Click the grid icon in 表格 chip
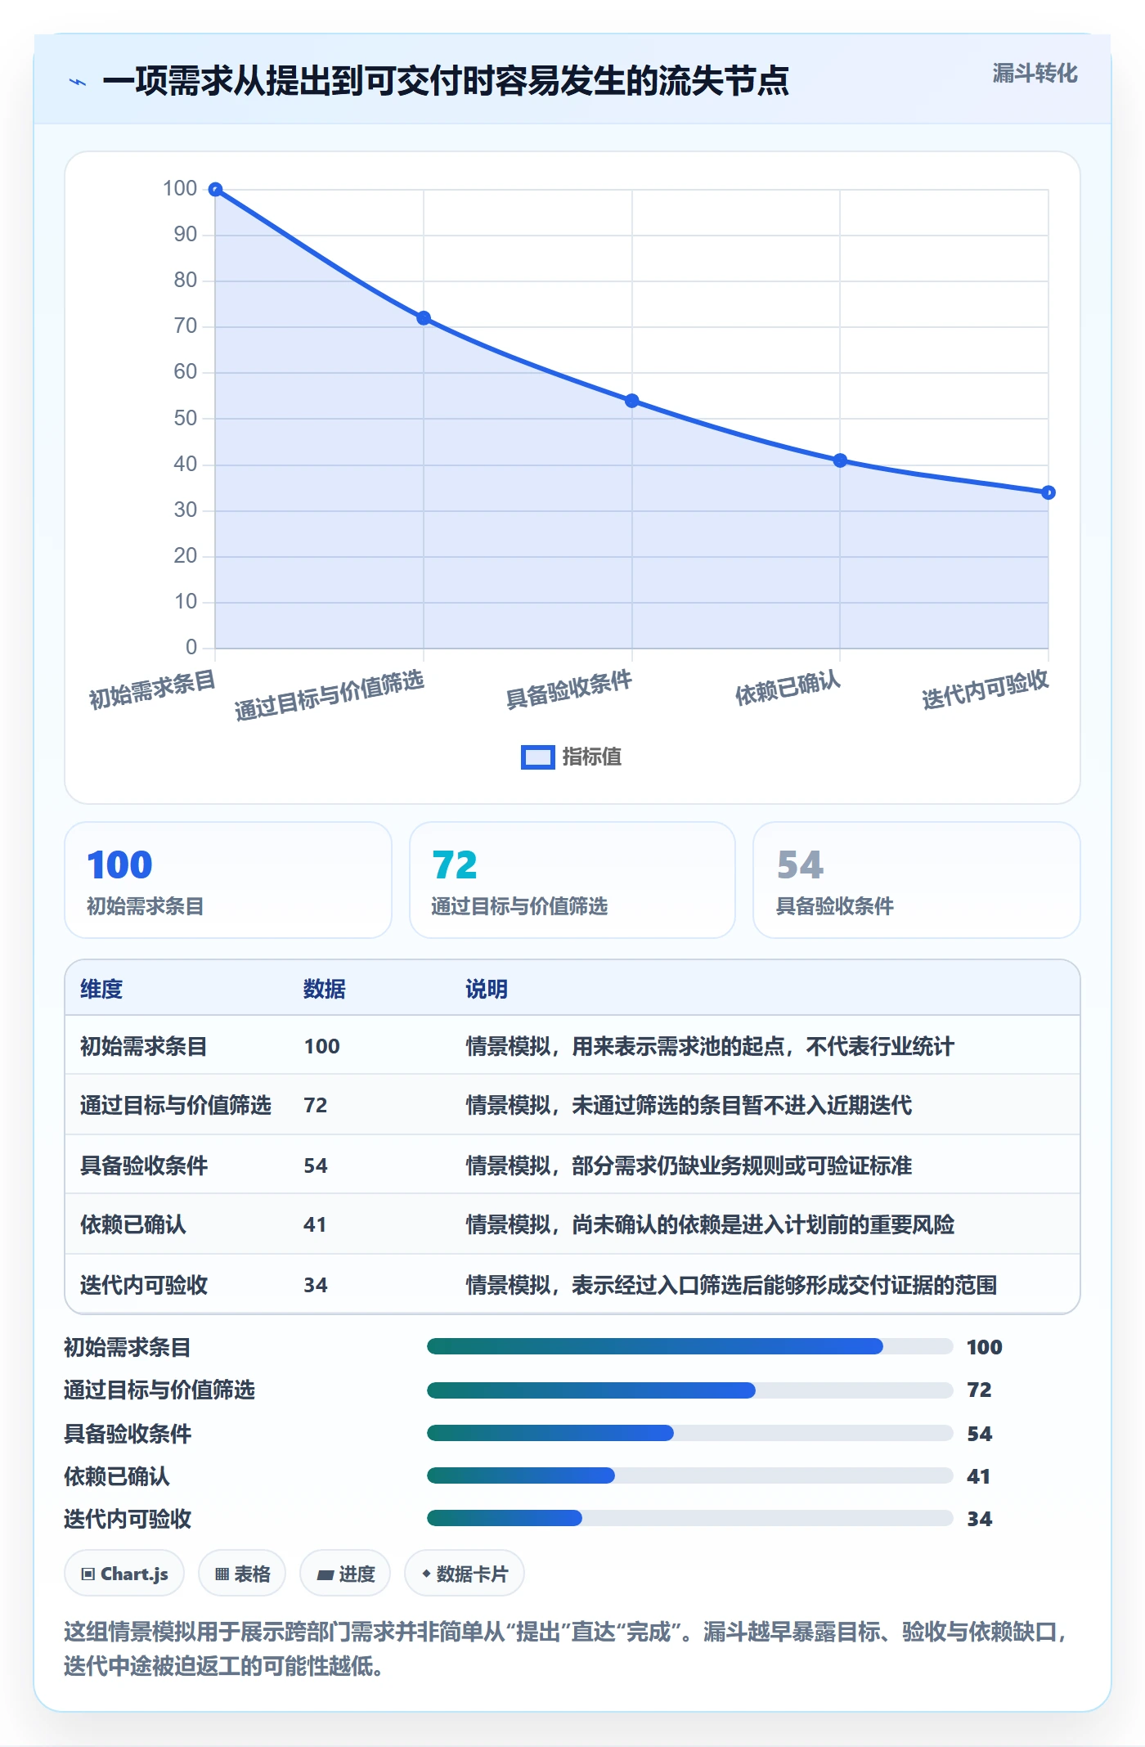The height and width of the screenshot is (1747, 1145). (222, 1574)
